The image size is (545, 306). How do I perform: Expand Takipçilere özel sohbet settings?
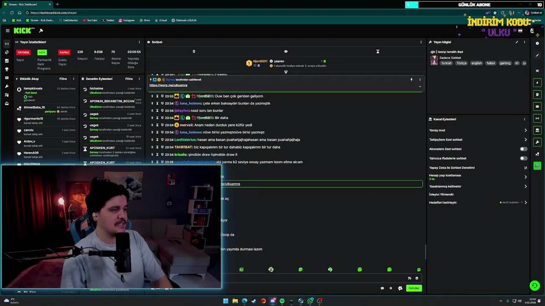pyautogui.click(x=525, y=140)
